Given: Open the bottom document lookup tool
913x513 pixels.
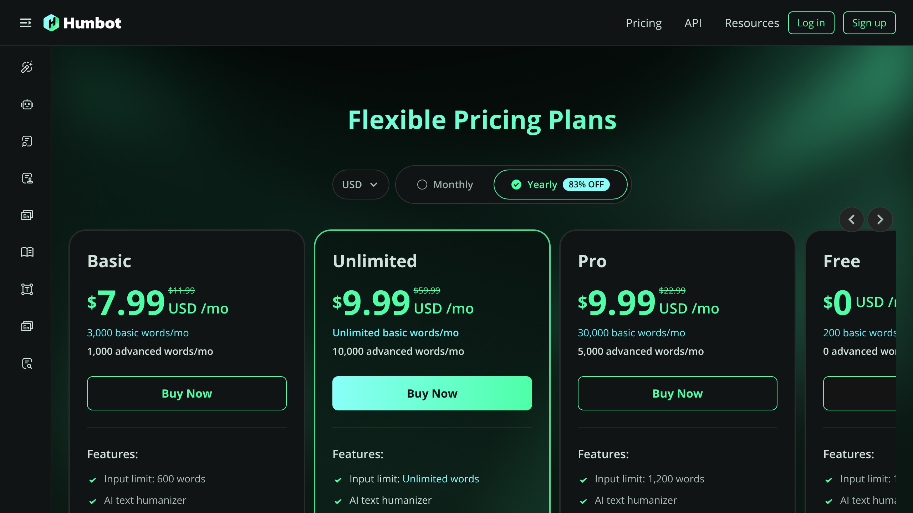Looking at the screenshot, I should pos(27,363).
